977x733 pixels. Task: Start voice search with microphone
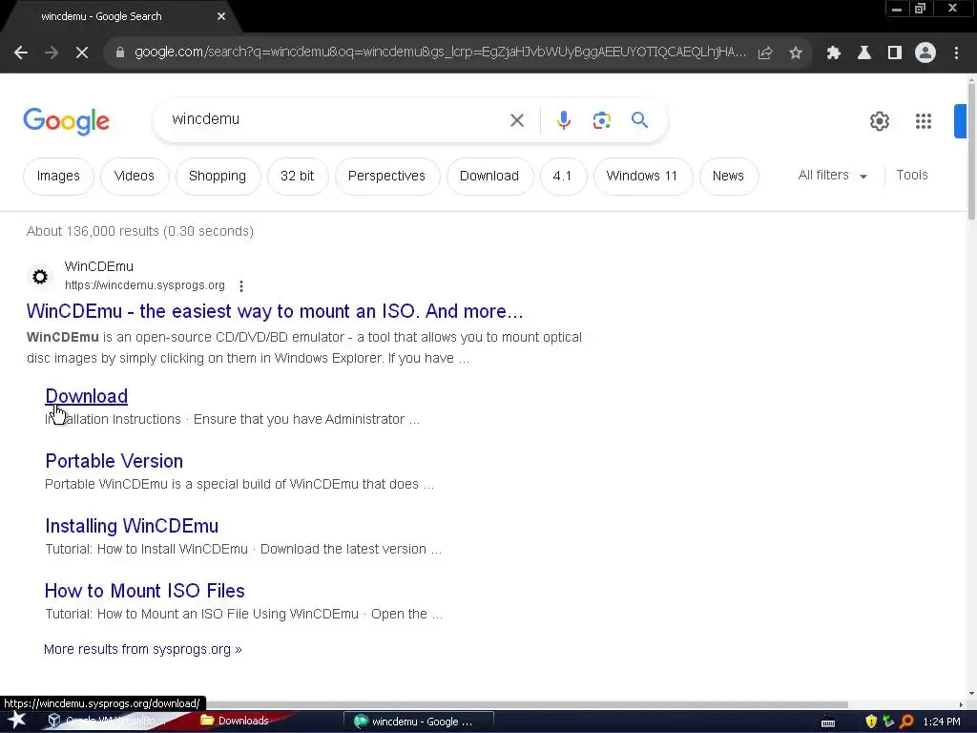(x=564, y=120)
